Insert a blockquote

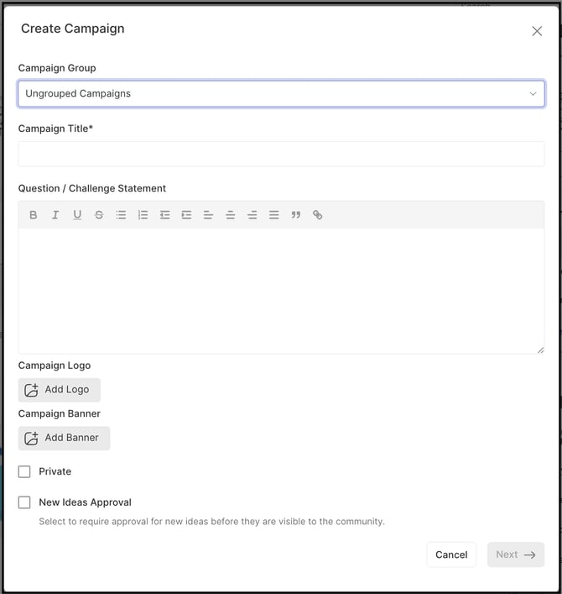[295, 215]
